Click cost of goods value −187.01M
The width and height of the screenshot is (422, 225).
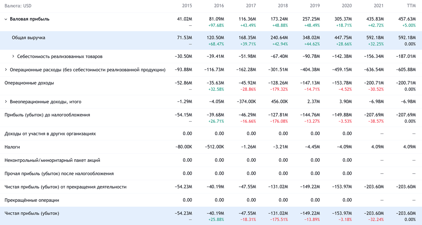406,56
